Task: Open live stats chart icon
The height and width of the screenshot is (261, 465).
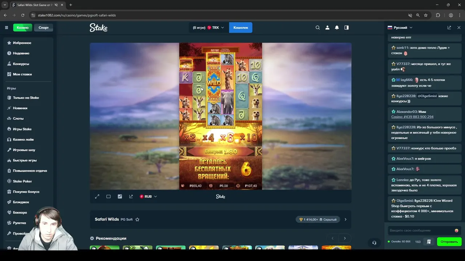Action: pyautogui.click(x=120, y=196)
